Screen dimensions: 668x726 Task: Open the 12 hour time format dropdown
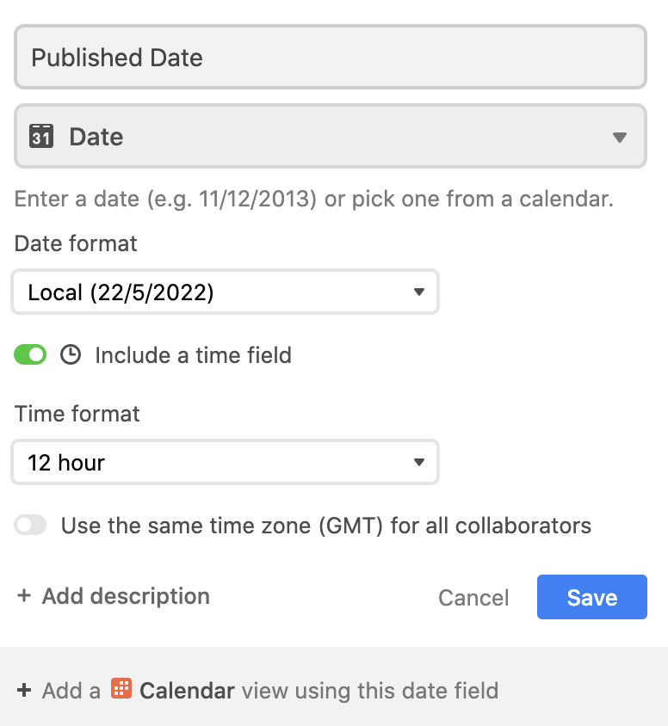225,463
